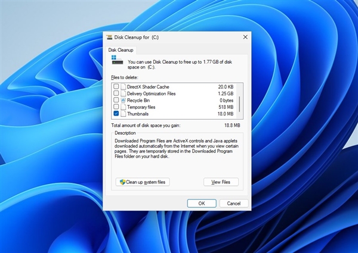Click the 20.0 KB size value
Screen dimensions: 358x253
(x=226, y=87)
